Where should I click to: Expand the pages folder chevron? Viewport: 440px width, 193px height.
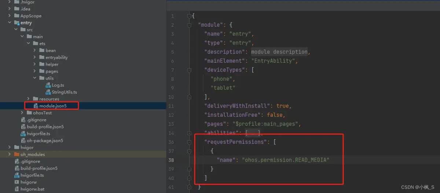(35, 71)
